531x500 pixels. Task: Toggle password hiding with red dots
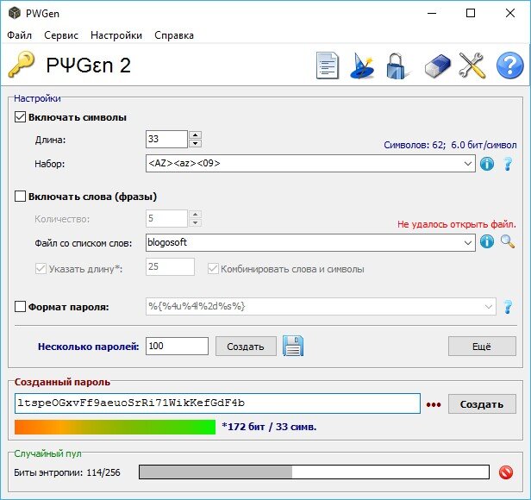tap(434, 404)
